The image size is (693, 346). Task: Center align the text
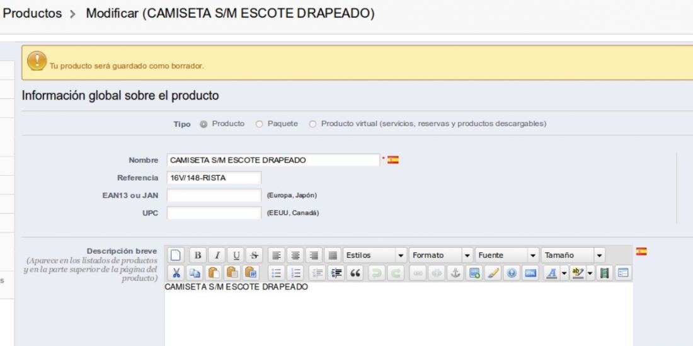point(295,255)
